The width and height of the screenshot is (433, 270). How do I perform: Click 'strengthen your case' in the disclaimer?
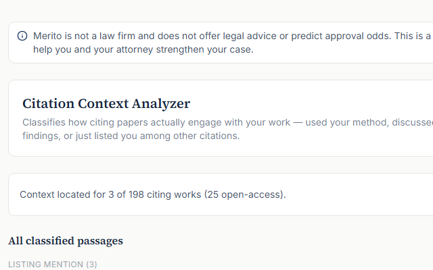tap(204, 49)
